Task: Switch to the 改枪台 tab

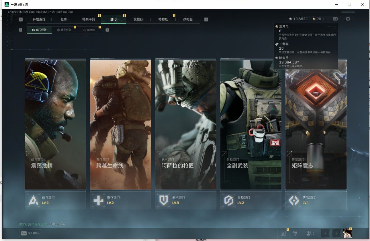Action: click(188, 19)
